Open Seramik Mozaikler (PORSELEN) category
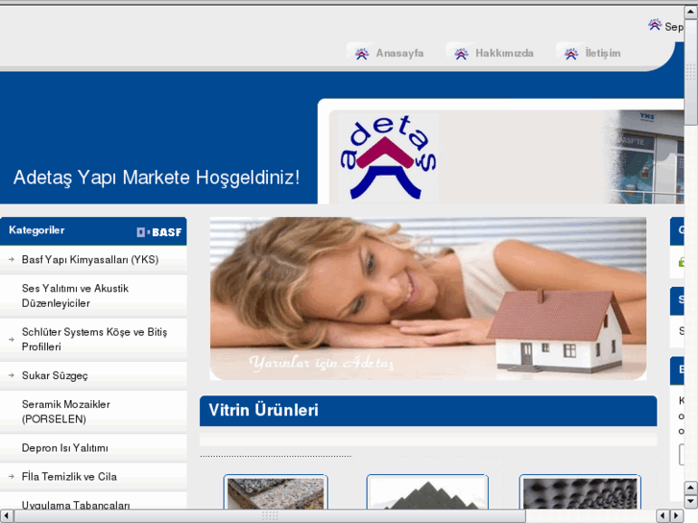Screen dimensions: 698x523 point(66,412)
